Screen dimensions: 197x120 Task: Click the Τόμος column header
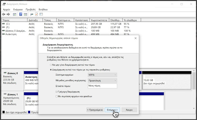tap(14, 20)
